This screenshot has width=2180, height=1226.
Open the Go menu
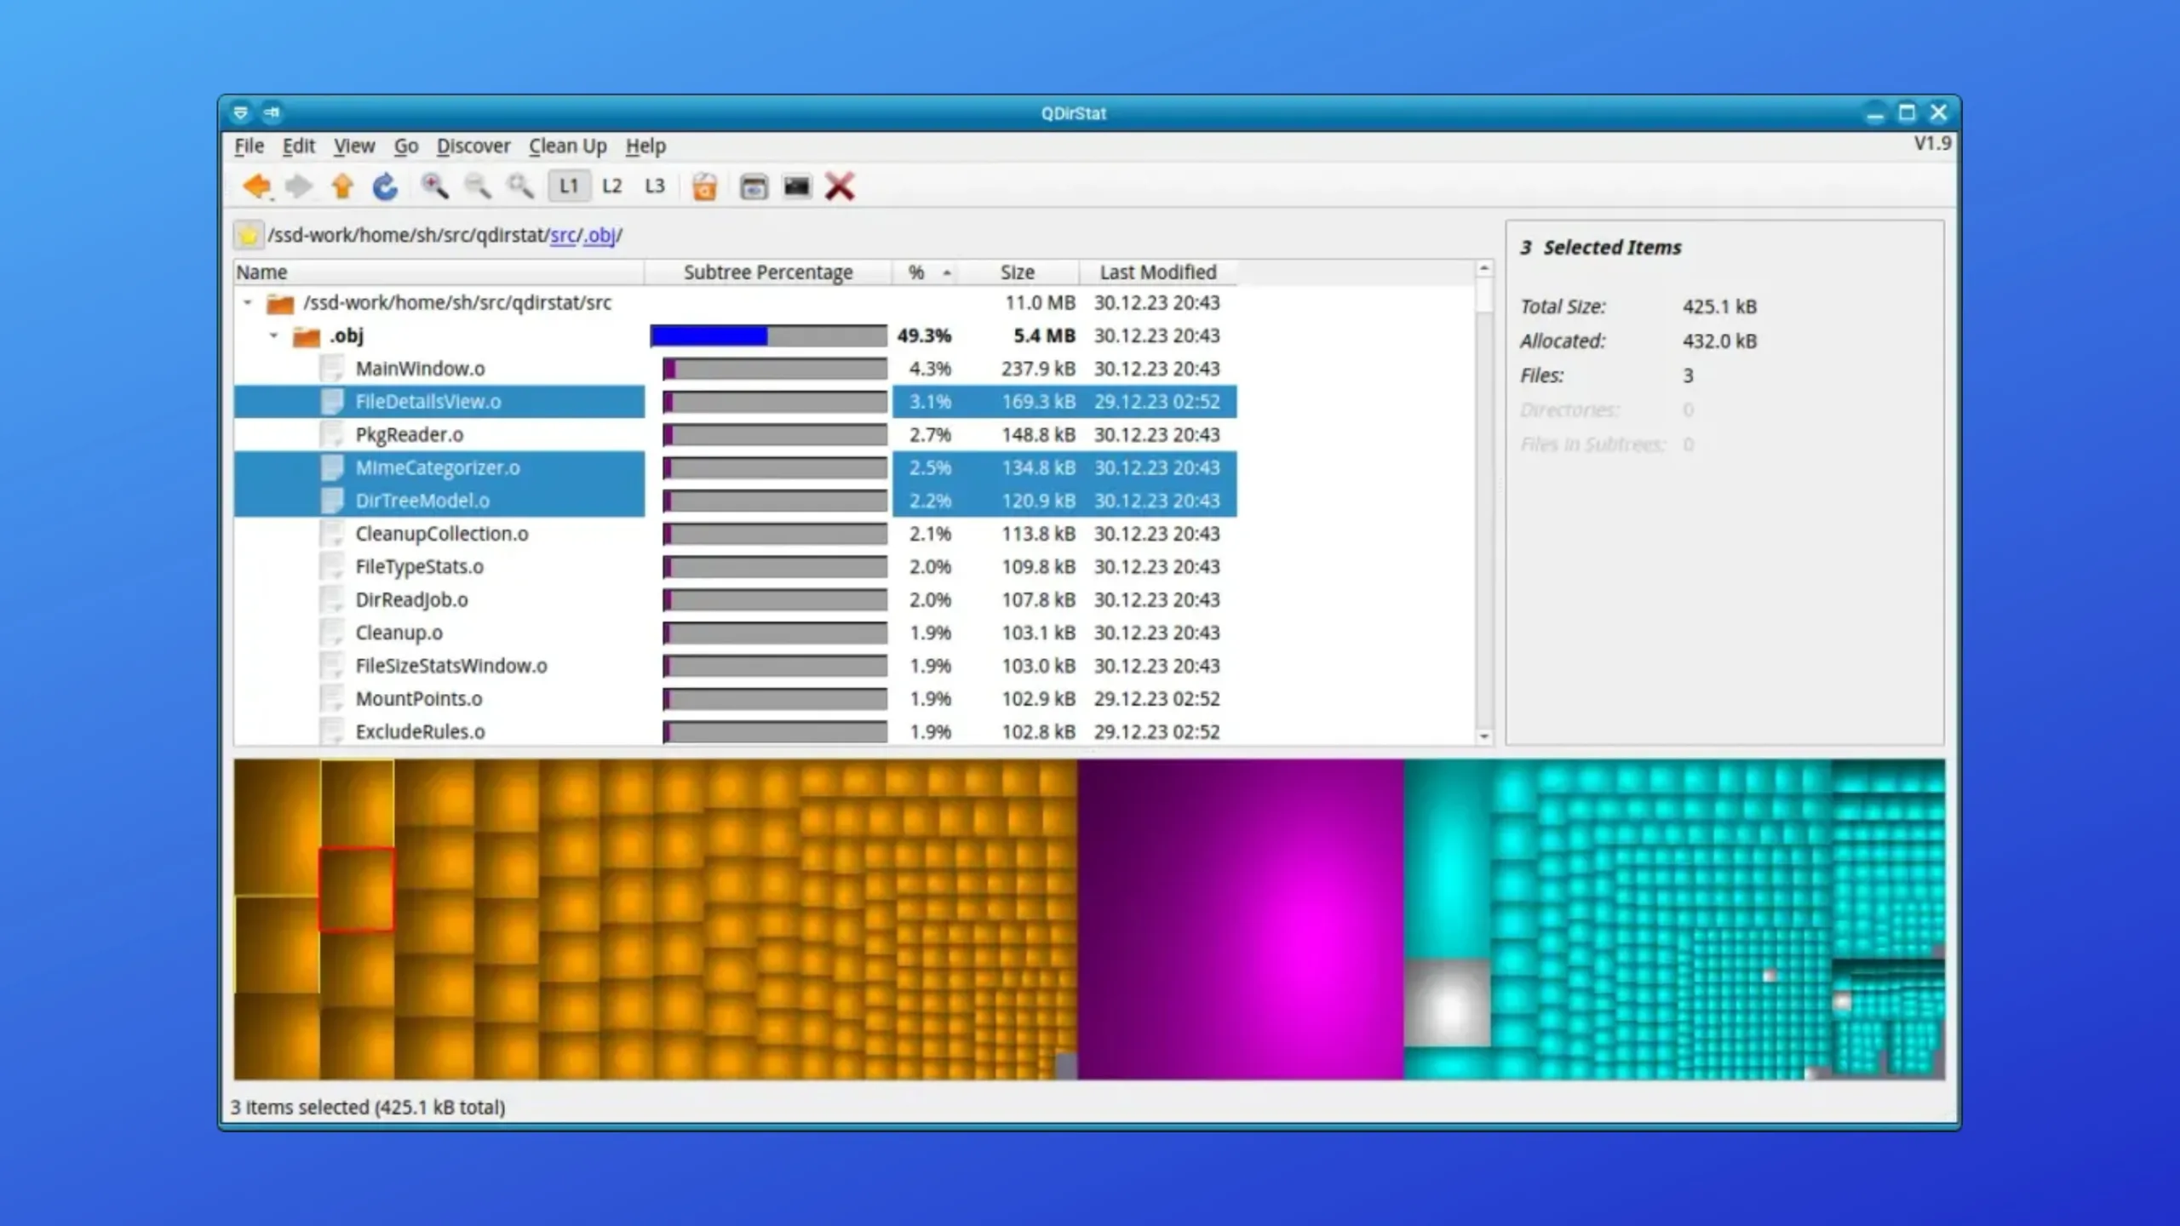(x=405, y=146)
